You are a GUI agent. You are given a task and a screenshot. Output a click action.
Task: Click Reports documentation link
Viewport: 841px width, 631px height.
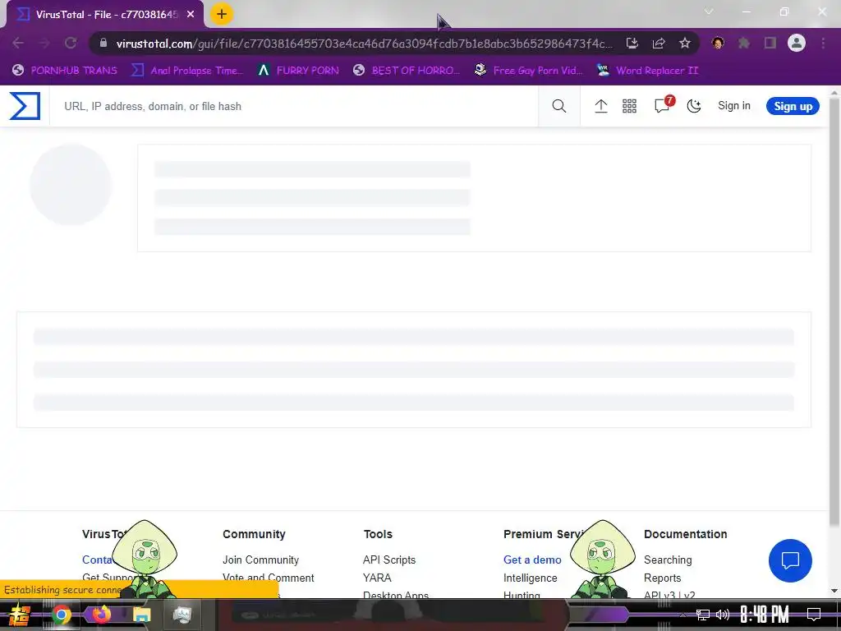(663, 578)
